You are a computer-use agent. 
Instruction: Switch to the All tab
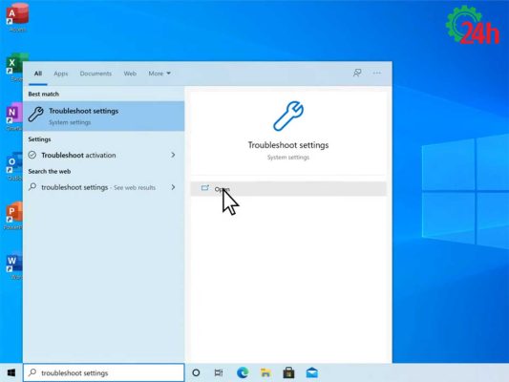38,74
